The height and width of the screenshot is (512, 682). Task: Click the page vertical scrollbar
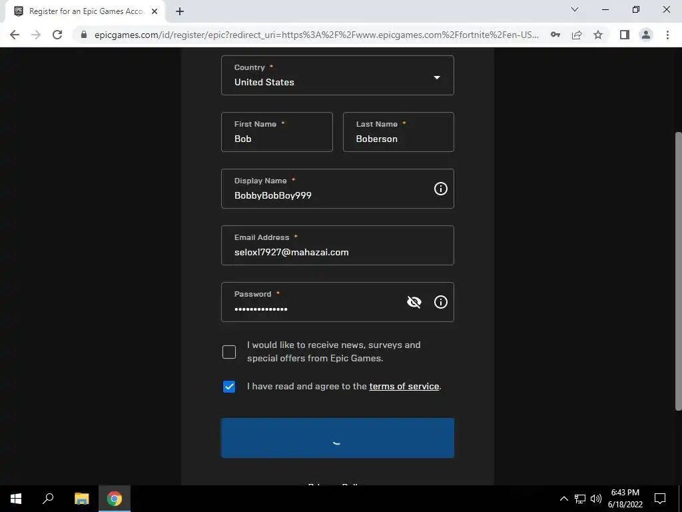pyautogui.click(x=678, y=271)
